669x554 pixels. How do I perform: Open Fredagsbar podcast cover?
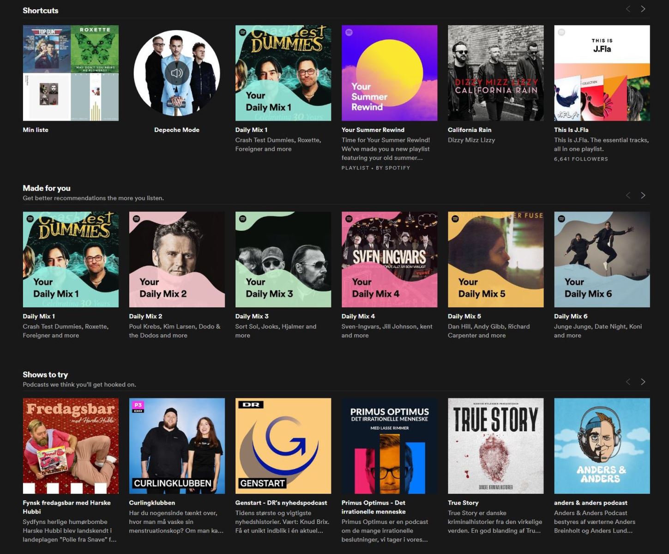point(71,446)
